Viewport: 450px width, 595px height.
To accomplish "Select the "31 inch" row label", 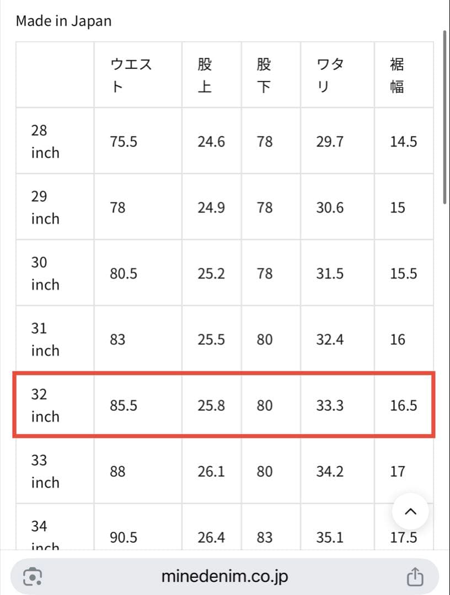I will coord(45,339).
